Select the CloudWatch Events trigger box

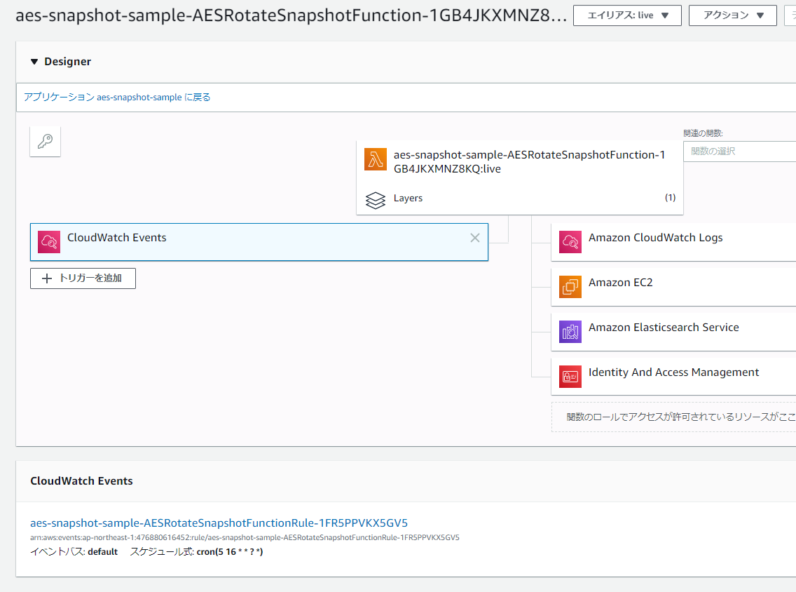click(x=259, y=242)
